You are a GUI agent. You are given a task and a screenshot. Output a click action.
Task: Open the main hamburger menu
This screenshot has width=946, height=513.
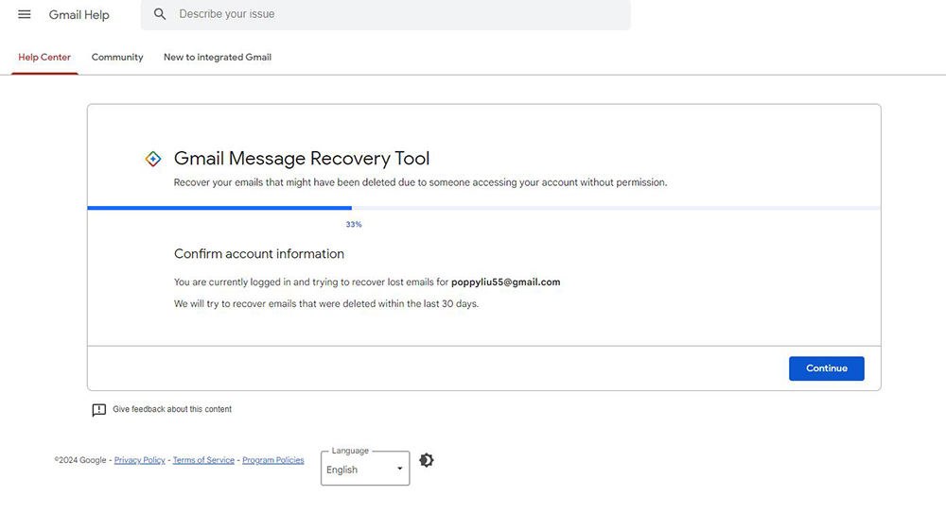pyautogui.click(x=25, y=15)
